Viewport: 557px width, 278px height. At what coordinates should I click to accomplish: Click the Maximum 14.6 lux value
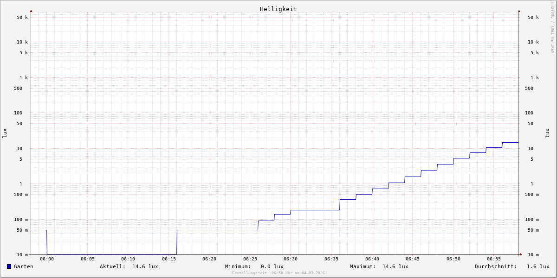tap(395, 266)
